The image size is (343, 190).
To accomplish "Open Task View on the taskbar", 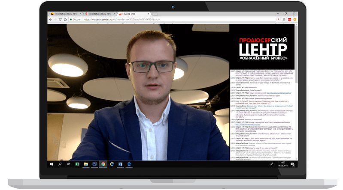I will (x=68, y=164).
